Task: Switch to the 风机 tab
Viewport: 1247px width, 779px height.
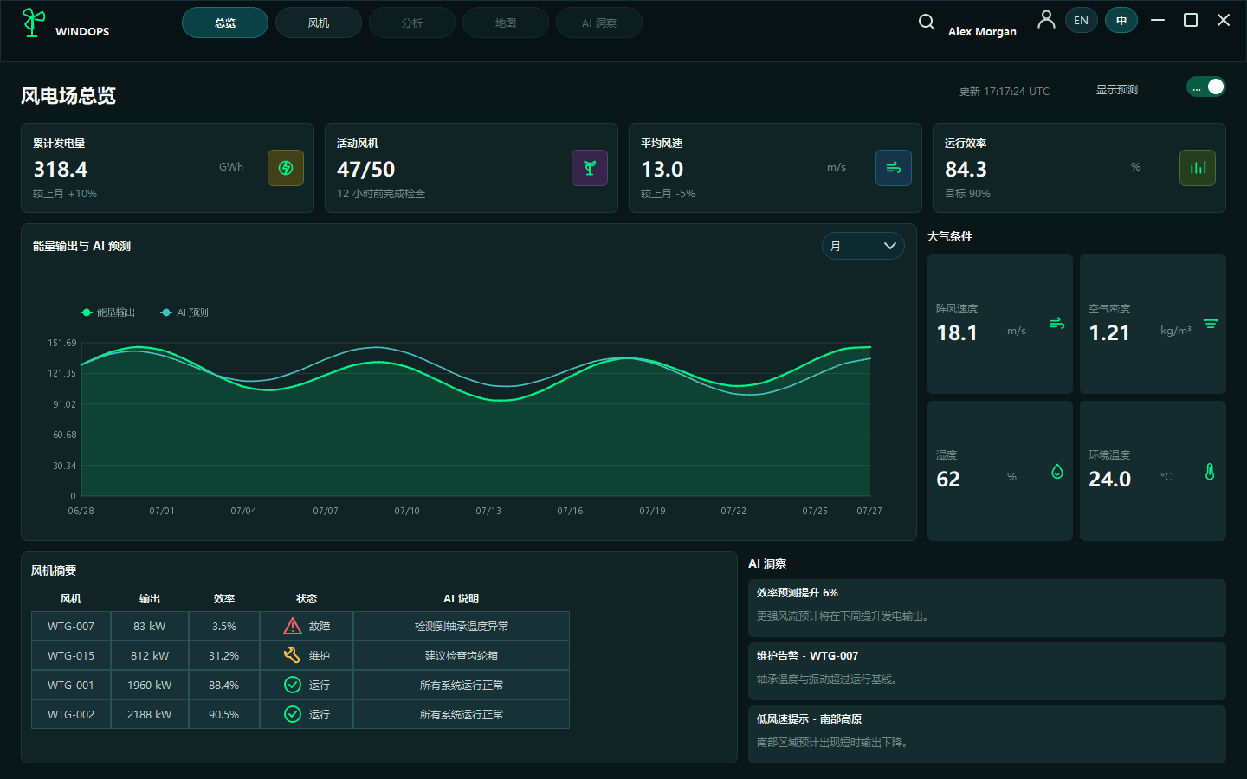Action: [x=319, y=23]
